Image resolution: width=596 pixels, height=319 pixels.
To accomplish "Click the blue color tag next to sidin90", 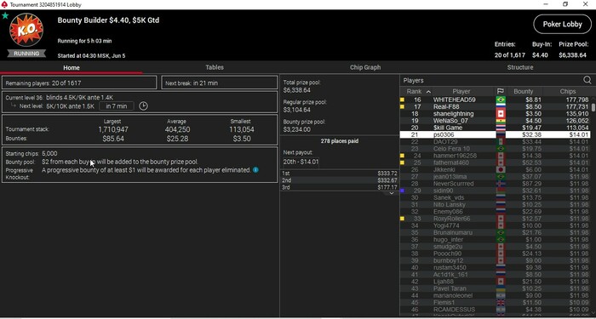I will coord(402,191).
